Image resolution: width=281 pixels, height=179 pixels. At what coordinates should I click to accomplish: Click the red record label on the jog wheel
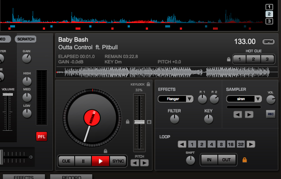point(92,118)
